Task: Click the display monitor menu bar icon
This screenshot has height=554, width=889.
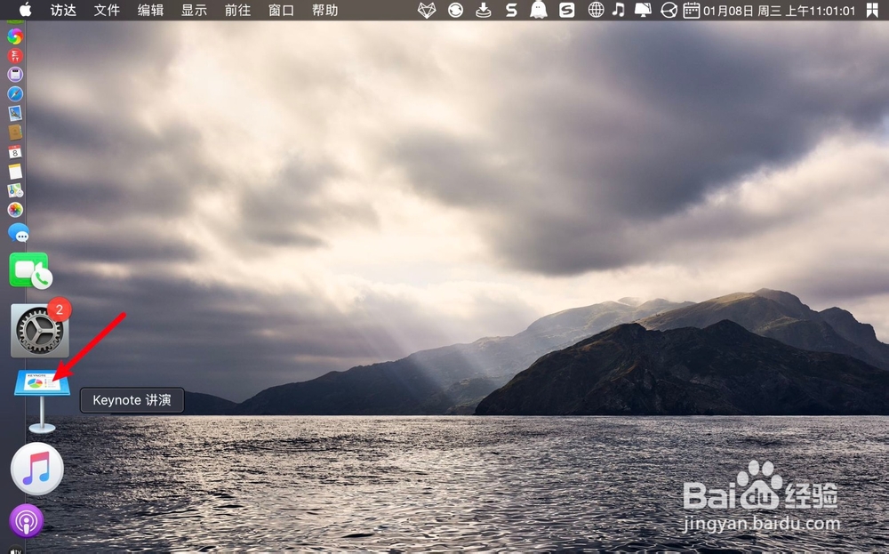Action: (x=643, y=10)
